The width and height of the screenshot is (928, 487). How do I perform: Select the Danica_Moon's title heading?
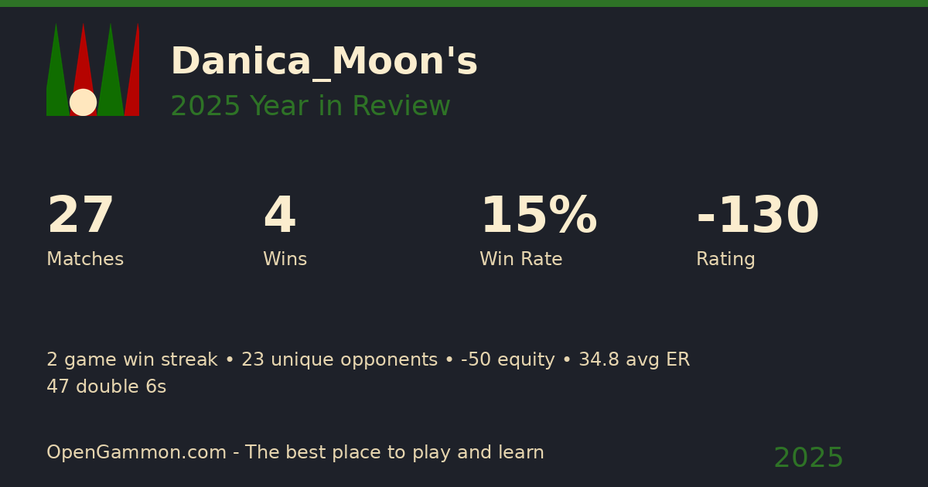click(x=324, y=62)
